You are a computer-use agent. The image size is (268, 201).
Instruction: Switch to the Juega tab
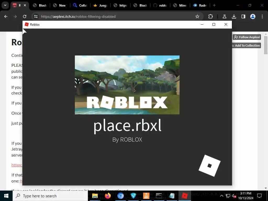(x=100, y=5)
